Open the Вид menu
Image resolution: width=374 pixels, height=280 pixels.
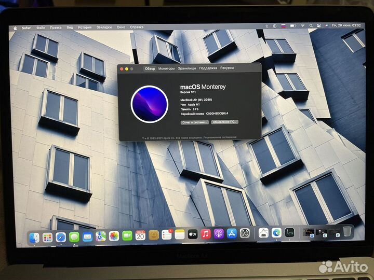pos(70,27)
